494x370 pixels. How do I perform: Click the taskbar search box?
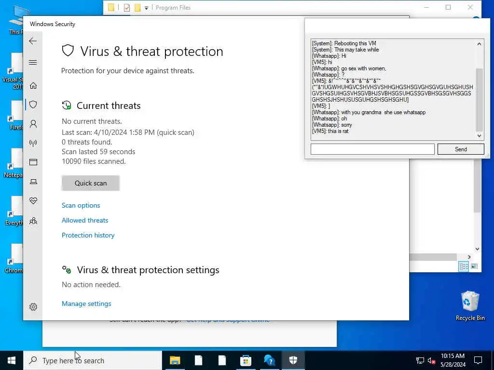tap(93, 360)
